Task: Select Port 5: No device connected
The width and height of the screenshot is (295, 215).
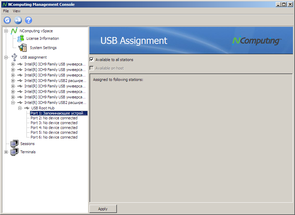Action: click(x=54, y=132)
